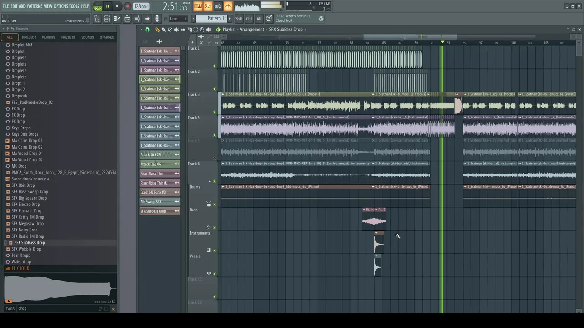The image size is (584, 328).
Task: Click the plus icon on SFX SubBass Drop pattern
Action: 177,211
